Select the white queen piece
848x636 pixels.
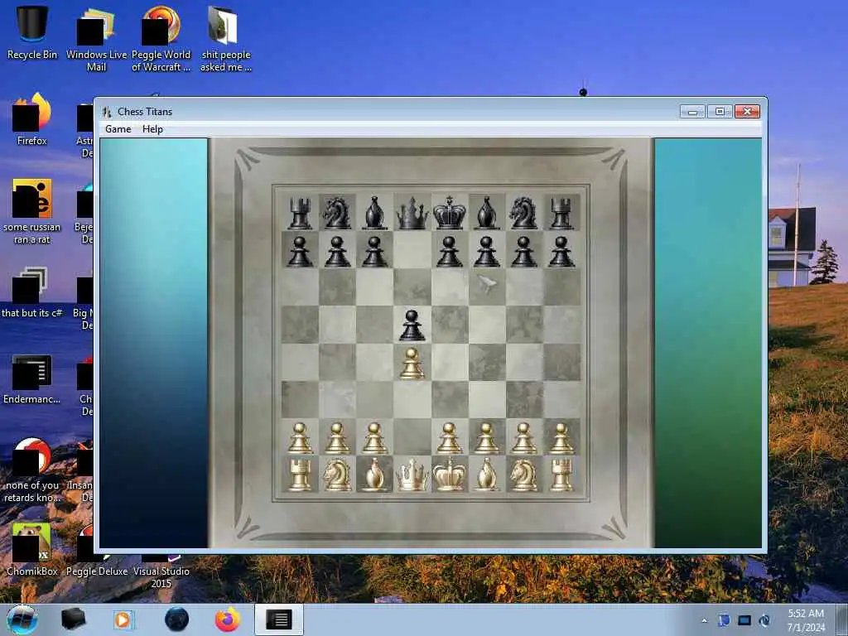coord(412,475)
